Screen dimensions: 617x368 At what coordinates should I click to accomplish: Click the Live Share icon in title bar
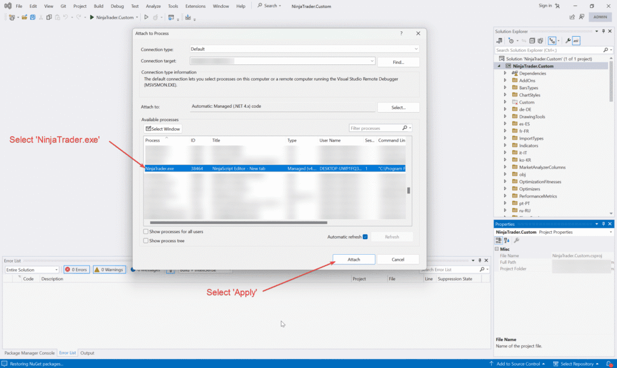point(572,17)
